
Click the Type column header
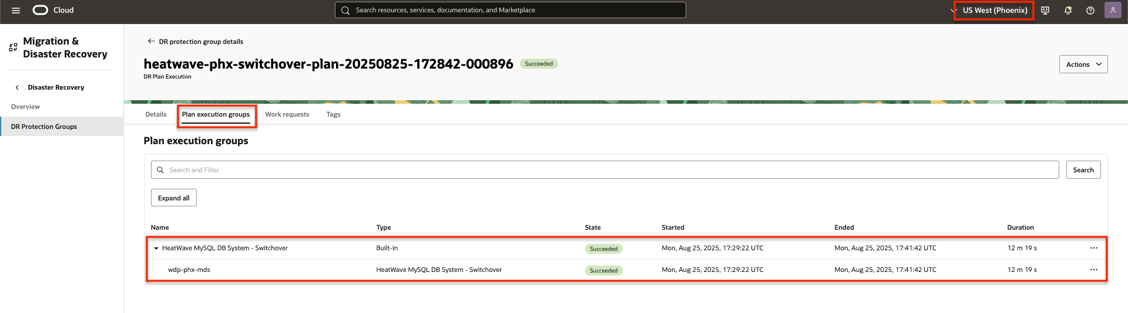click(383, 227)
